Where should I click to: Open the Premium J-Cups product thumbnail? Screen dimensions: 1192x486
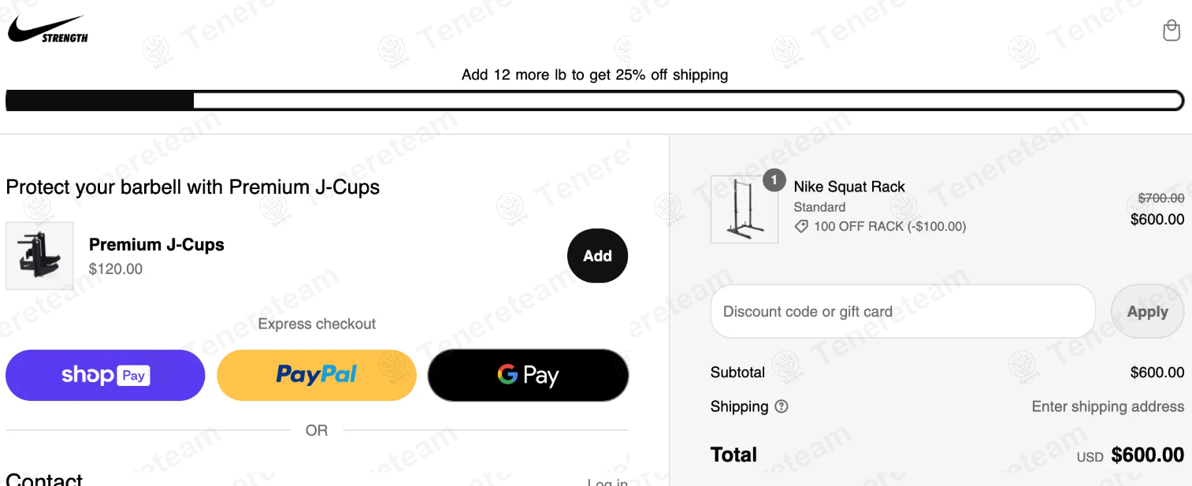pyautogui.click(x=39, y=255)
